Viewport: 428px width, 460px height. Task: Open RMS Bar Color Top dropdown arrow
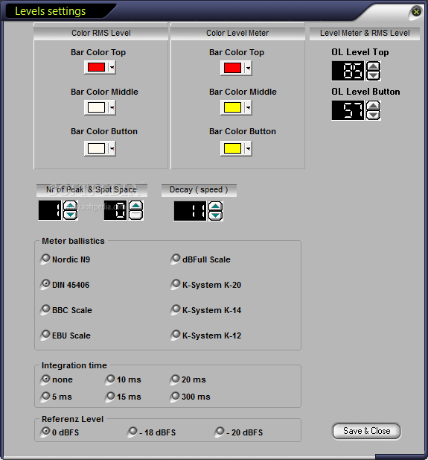(112, 68)
